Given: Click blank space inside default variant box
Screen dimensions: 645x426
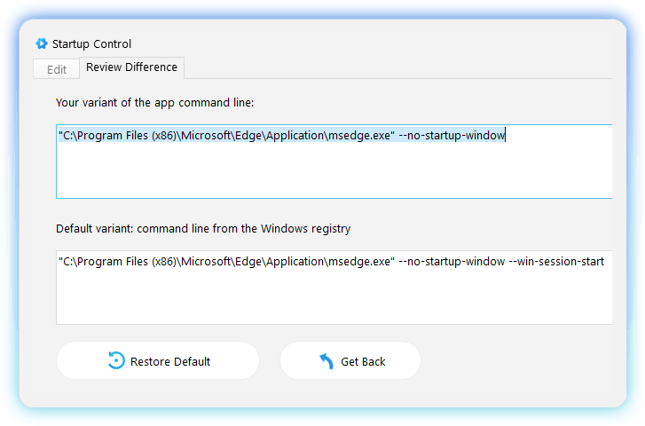Looking at the screenshot, I should click(x=334, y=302).
